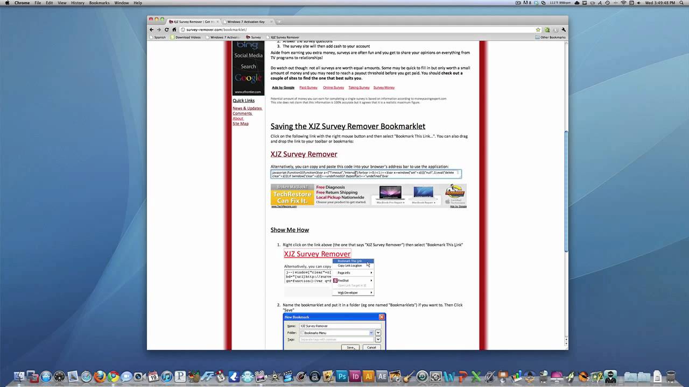Screen dimensions: 689x387
Task: Open the About quick link
Action: click(238, 118)
